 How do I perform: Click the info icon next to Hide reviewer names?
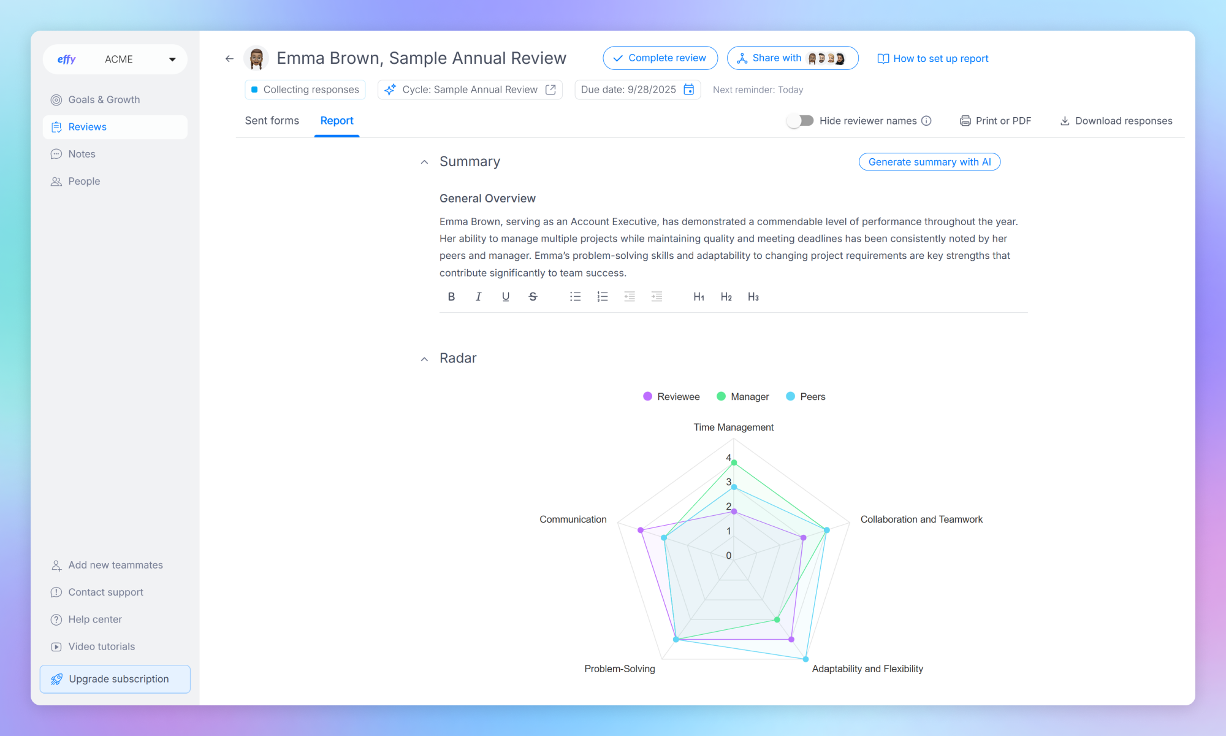(927, 120)
